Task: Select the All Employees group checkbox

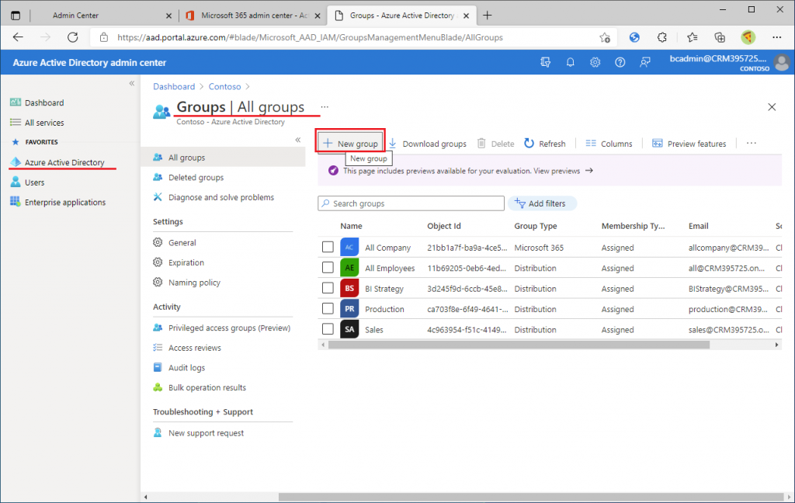Action: 328,267
